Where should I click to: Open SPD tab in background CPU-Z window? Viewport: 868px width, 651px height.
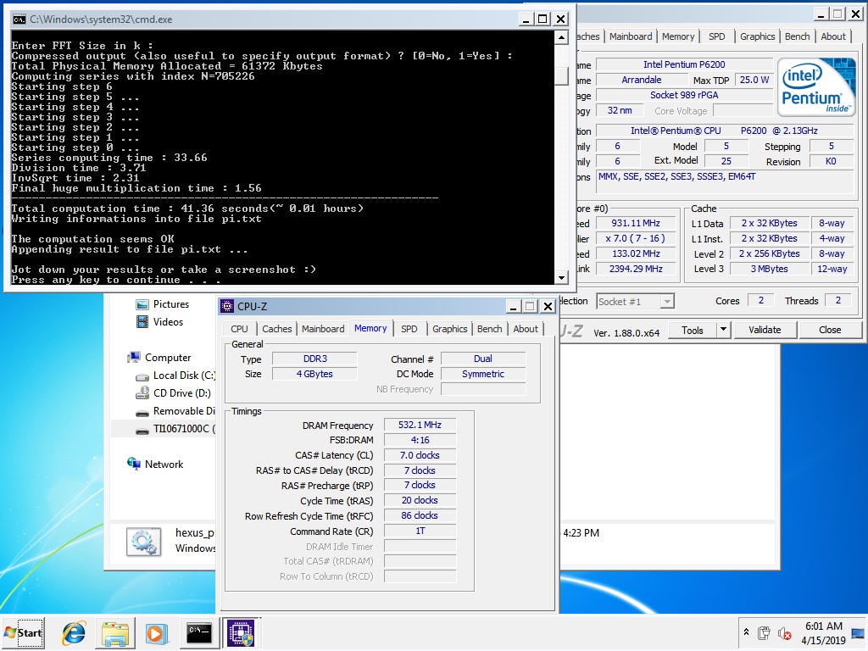tap(717, 36)
